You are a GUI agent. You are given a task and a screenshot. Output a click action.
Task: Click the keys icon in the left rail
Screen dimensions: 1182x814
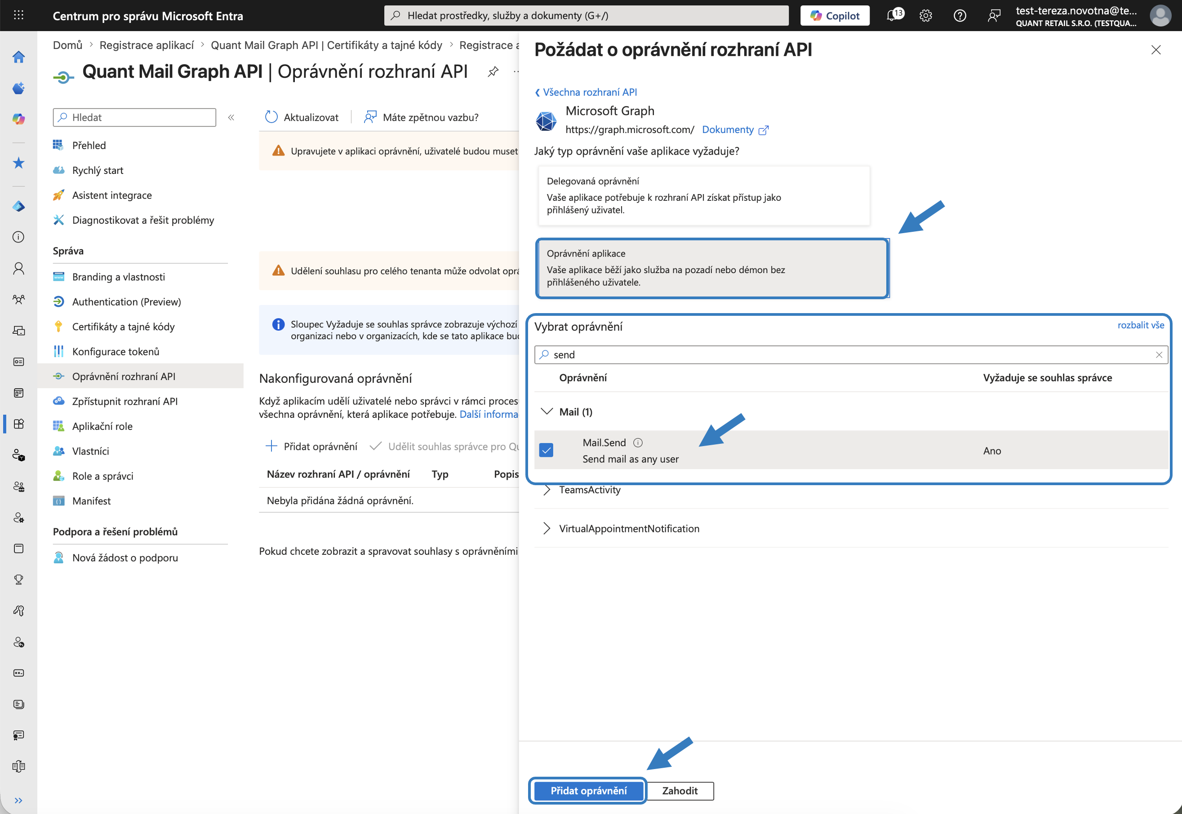point(19,610)
